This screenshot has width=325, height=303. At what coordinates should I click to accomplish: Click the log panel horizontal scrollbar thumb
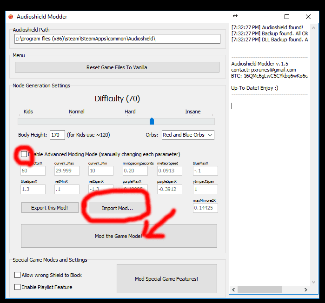click(x=260, y=290)
